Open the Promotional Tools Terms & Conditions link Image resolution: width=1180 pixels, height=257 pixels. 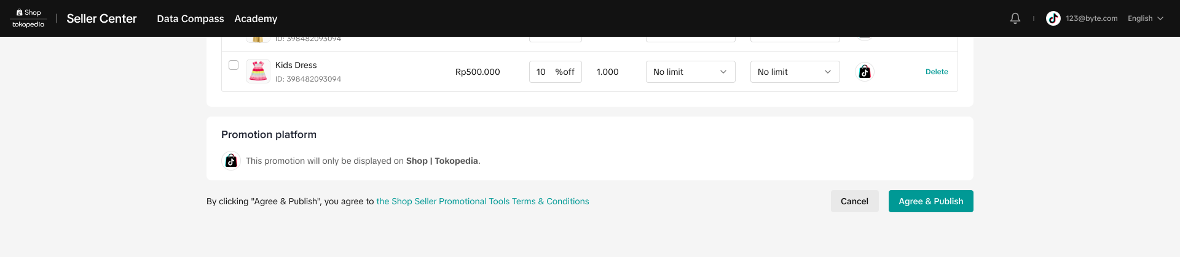(482, 201)
